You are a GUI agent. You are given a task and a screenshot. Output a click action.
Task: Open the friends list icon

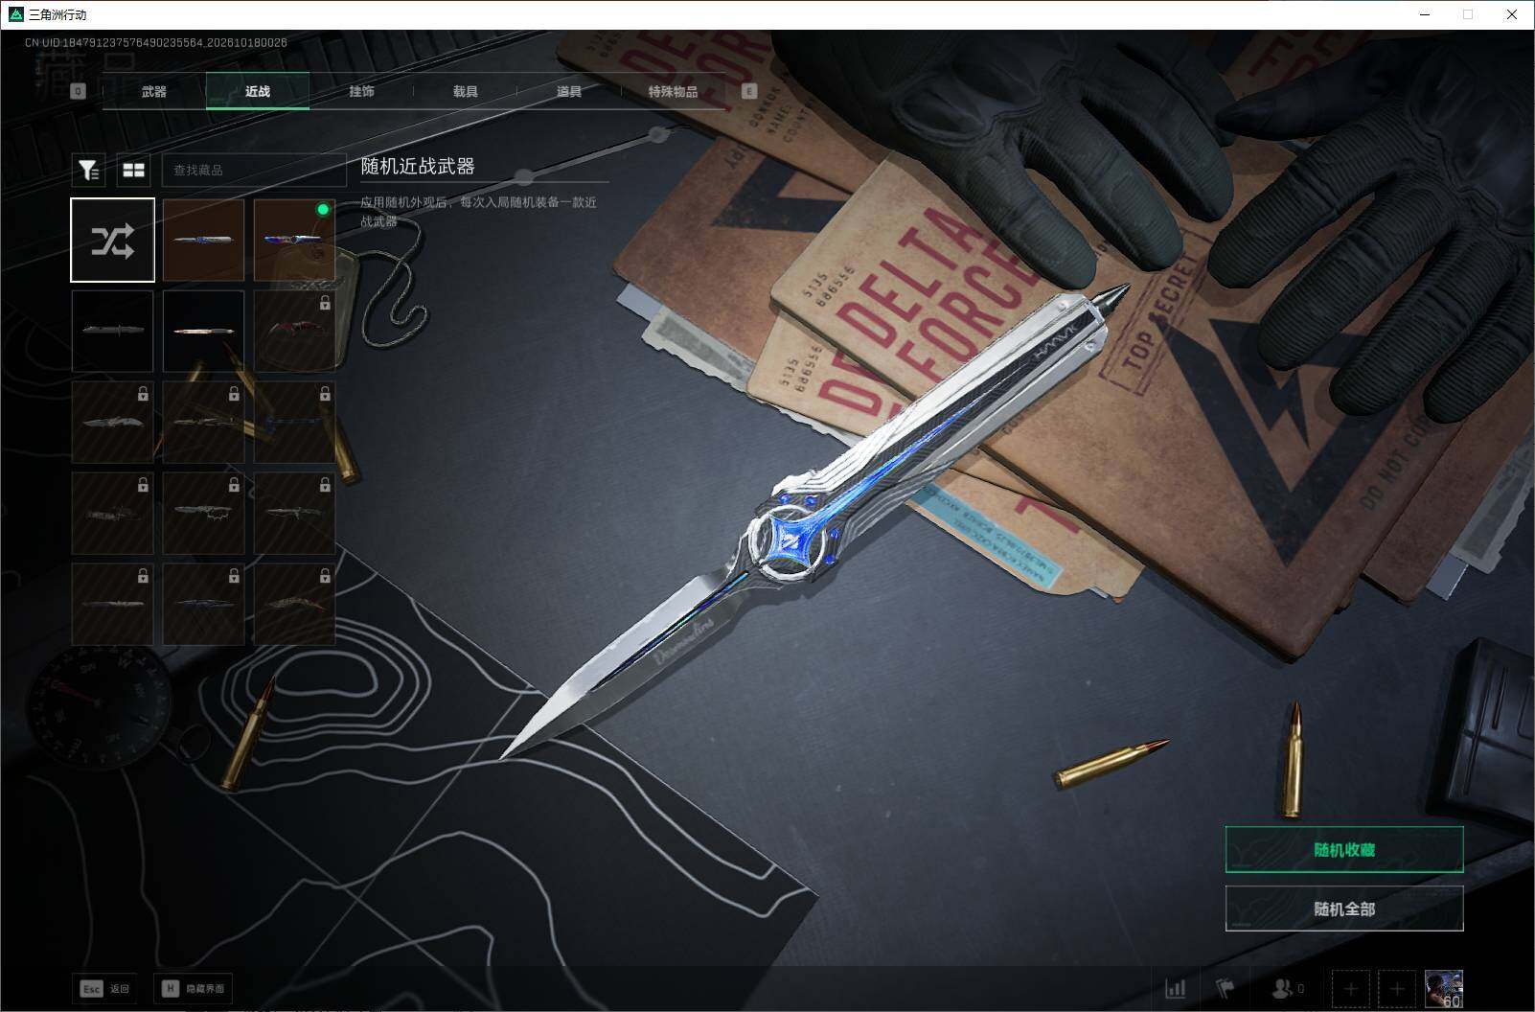click(x=1287, y=988)
